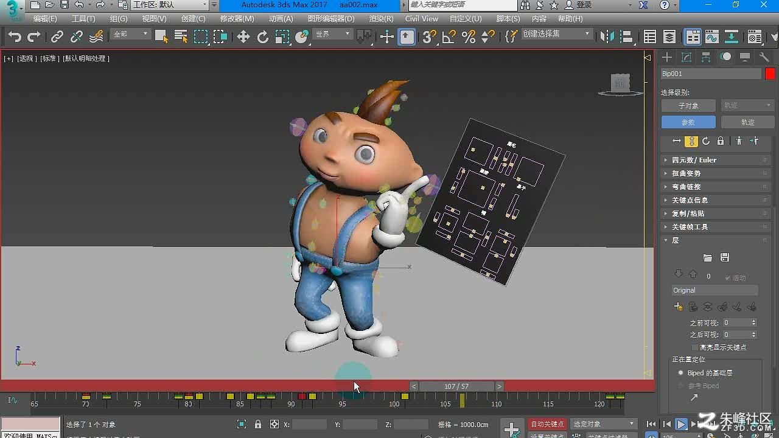The image size is (779, 438).
Task: Switch to the Hierarchy command panel tab
Action: 706,57
